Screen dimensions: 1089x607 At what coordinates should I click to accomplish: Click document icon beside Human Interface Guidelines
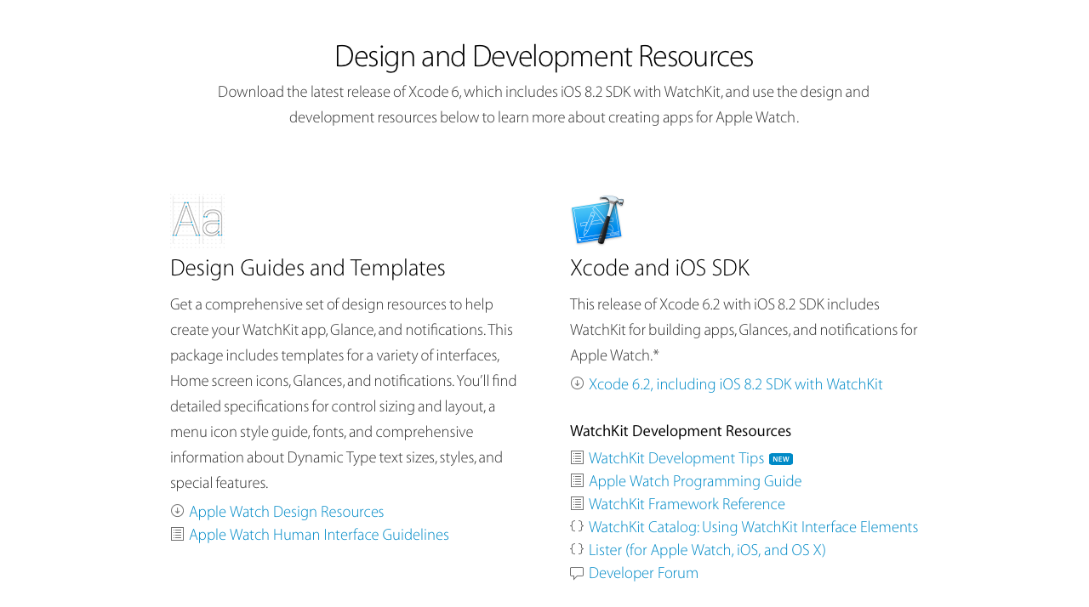click(177, 534)
